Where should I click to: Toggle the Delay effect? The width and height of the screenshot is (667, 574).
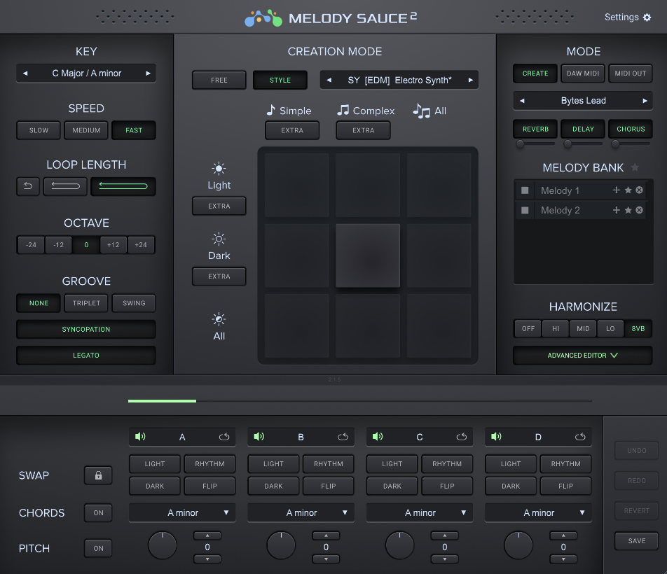click(583, 129)
